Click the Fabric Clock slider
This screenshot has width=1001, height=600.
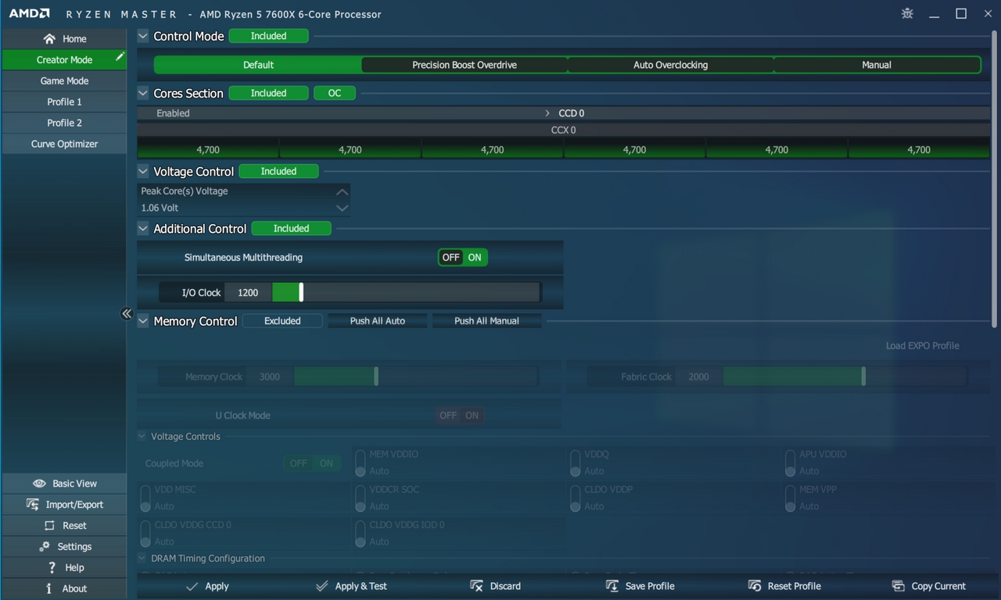[x=845, y=377]
